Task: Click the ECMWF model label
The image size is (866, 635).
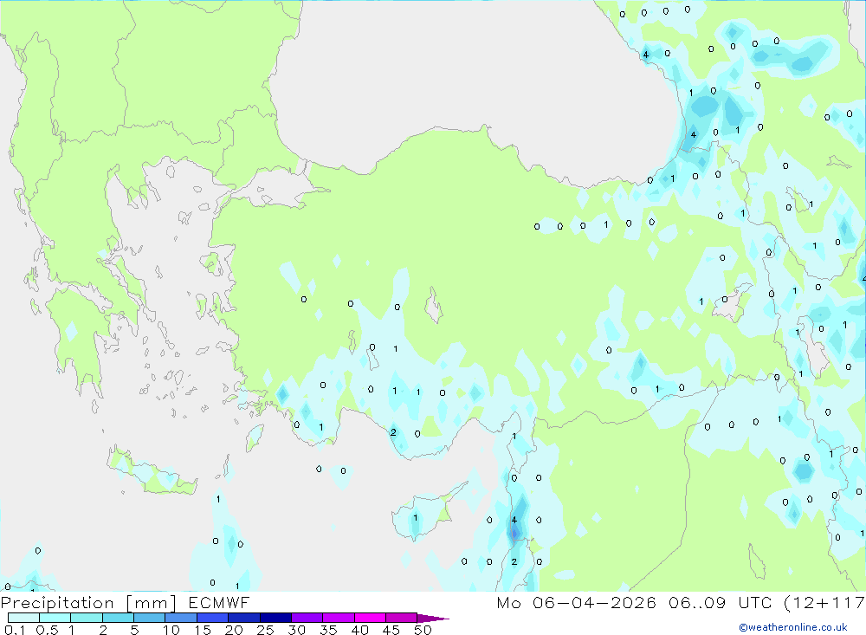Action: [x=219, y=602]
